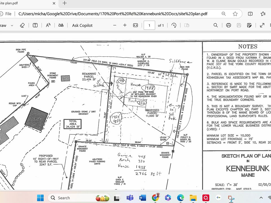Rotate the PDF page
Viewport: 271px width, 203px height.
pos(174,25)
